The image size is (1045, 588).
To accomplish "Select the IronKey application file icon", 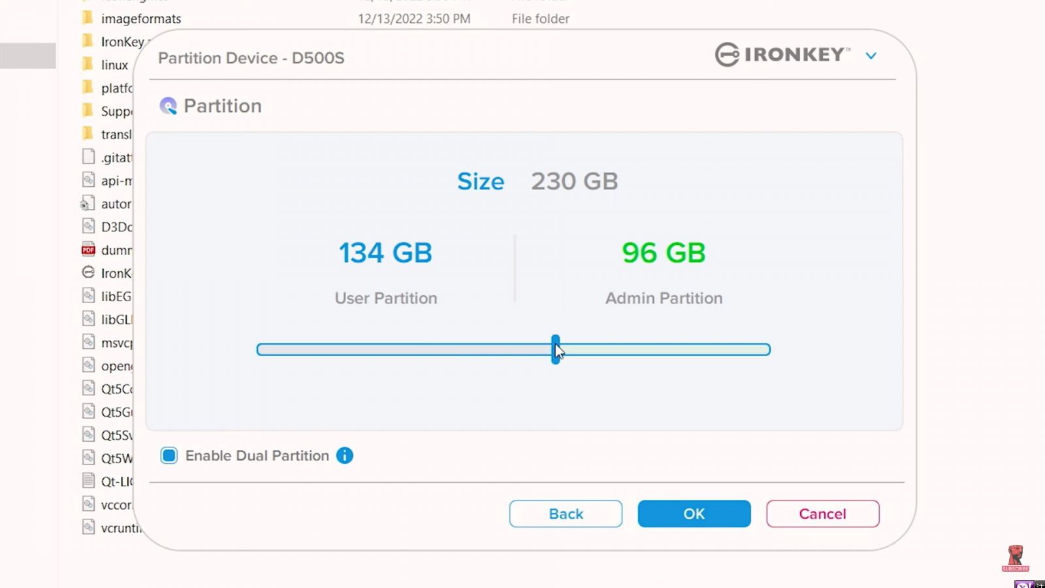I will click(x=88, y=272).
